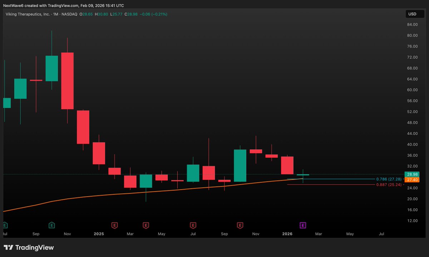
Task: Click the green earnings badge below September 2024
Action: pyautogui.click(x=52, y=226)
